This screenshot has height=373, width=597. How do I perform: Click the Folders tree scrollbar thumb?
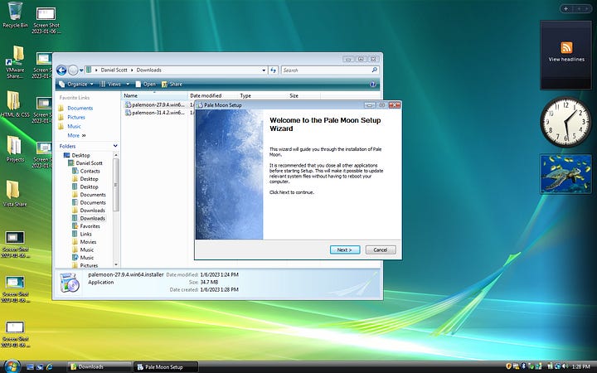tap(116, 185)
